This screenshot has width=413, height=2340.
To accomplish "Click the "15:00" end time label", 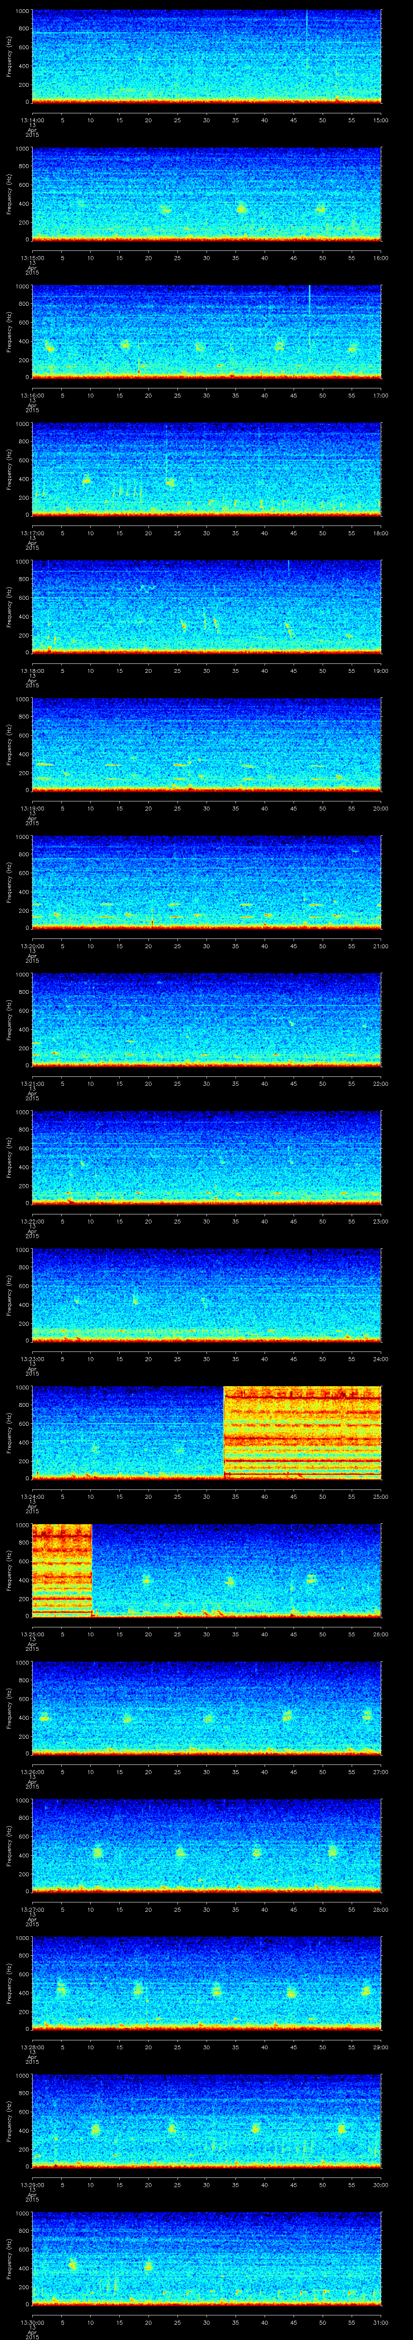I will click(380, 119).
